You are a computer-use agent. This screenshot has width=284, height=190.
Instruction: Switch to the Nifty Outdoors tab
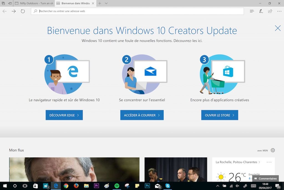pyautogui.click(x=34, y=3)
